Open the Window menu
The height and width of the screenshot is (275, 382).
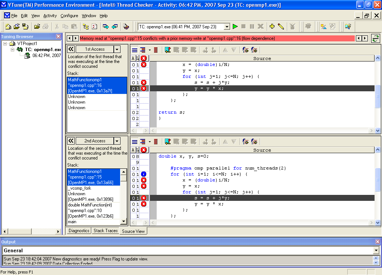[x=89, y=16]
